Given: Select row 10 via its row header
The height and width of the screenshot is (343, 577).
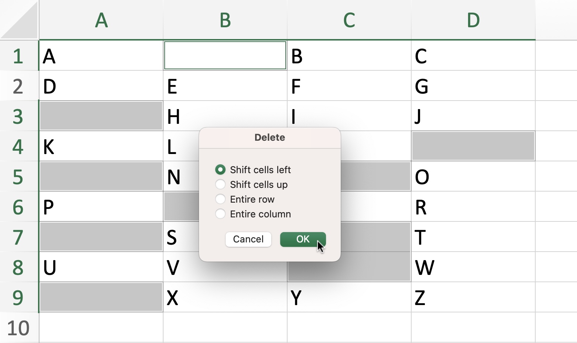Looking at the screenshot, I should coord(18,326).
